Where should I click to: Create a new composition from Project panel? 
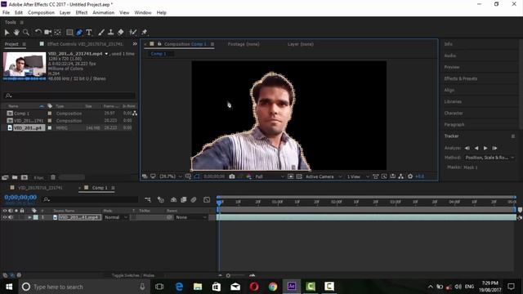pos(25,177)
